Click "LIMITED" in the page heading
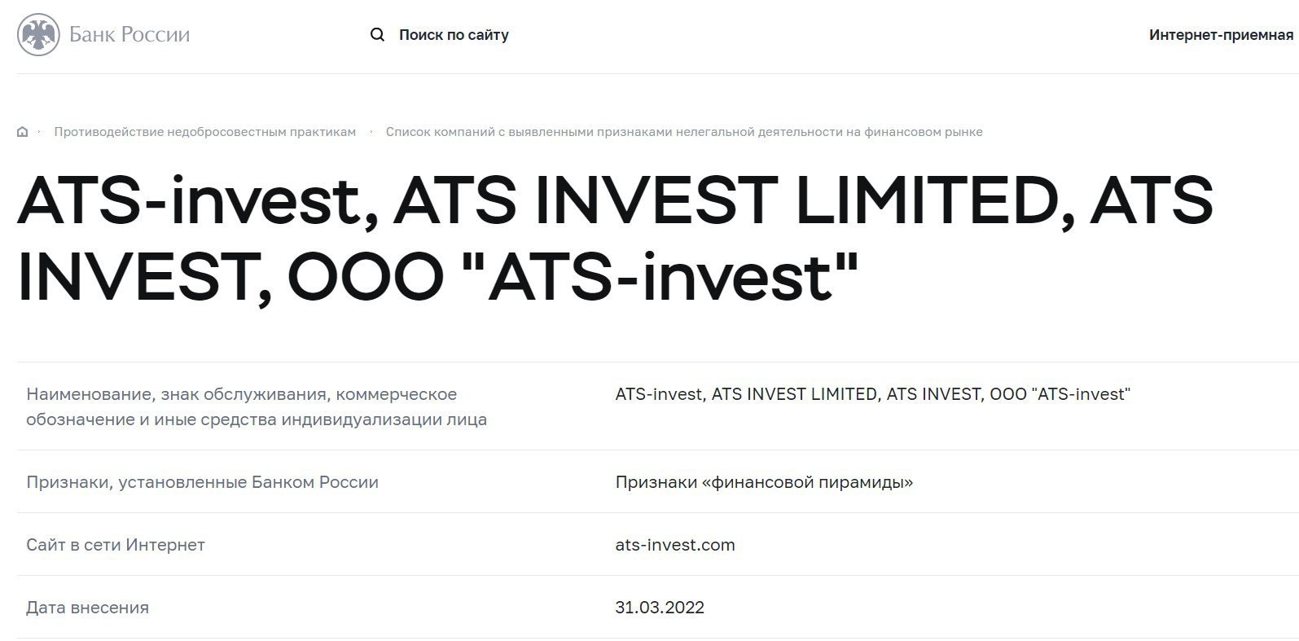This screenshot has height=641, width=1299. [x=928, y=200]
